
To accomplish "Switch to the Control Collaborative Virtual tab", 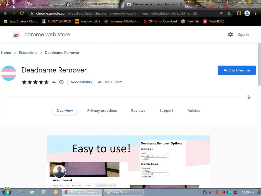I will click(x=93, y=4).
